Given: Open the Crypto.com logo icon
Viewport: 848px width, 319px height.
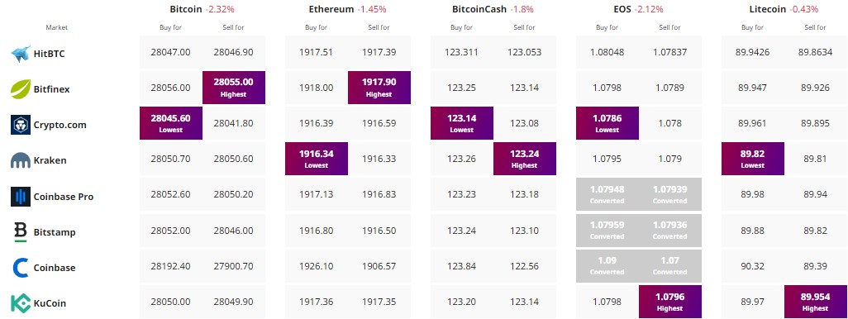Looking at the screenshot, I should tap(21, 124).
